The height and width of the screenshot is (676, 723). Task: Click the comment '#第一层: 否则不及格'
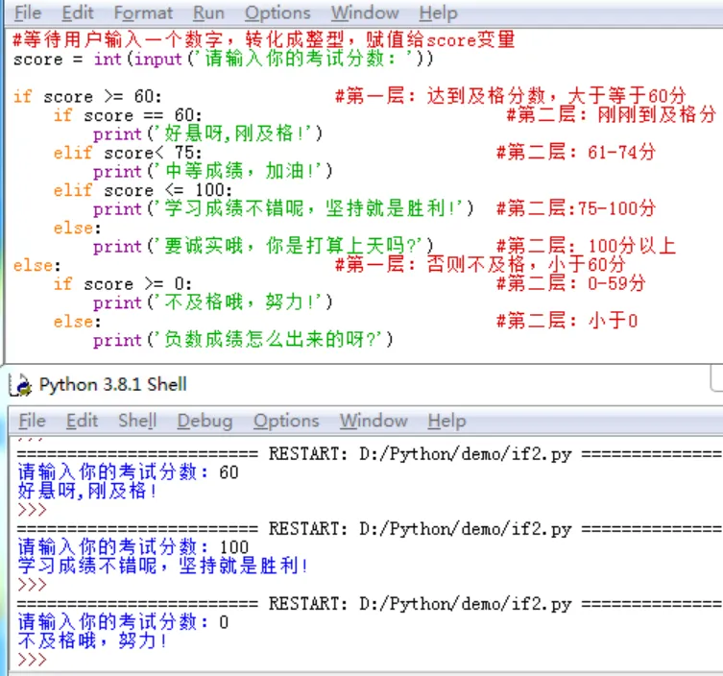pyautogui.click(x=479, y=264)
